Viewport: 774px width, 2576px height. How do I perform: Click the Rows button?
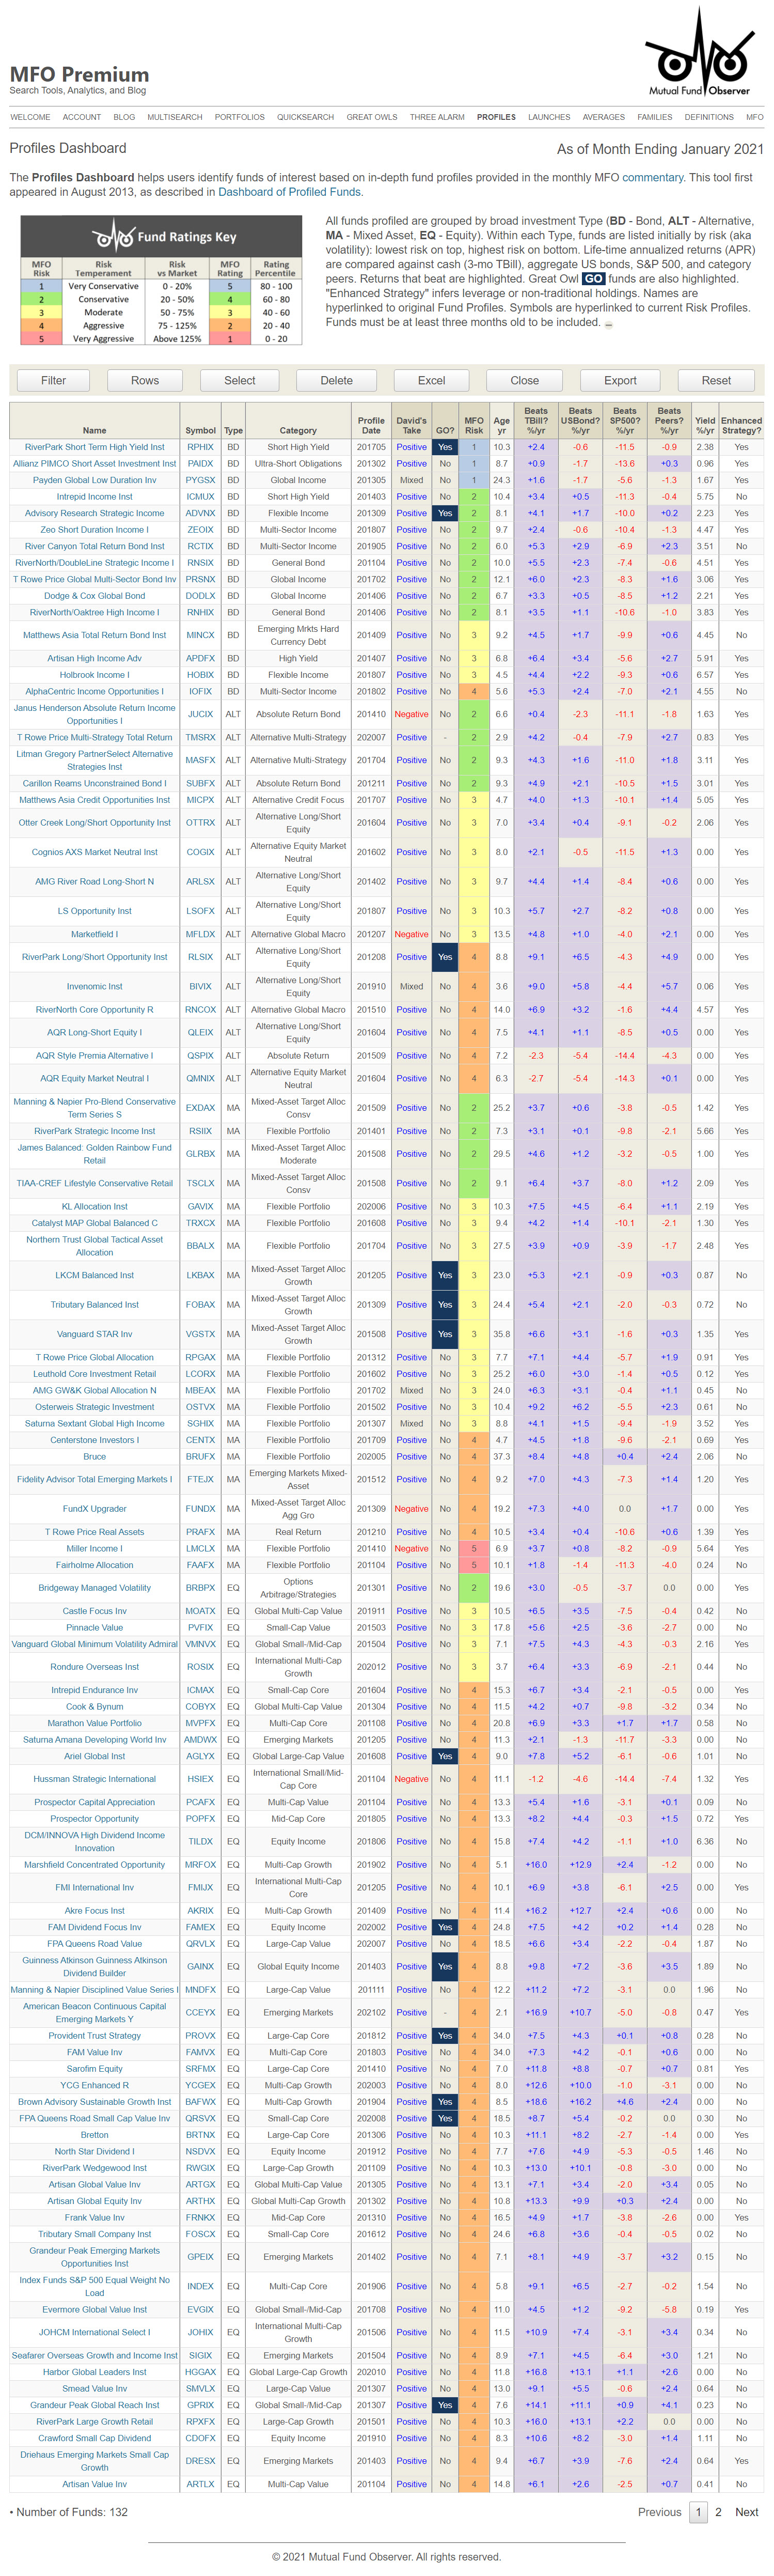[145, 380]
